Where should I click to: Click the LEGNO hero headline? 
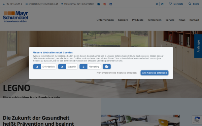click(x=16, y=88)
